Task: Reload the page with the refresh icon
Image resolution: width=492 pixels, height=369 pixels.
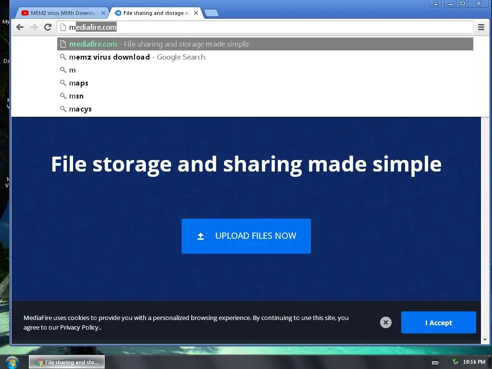Action: [48, 27]
